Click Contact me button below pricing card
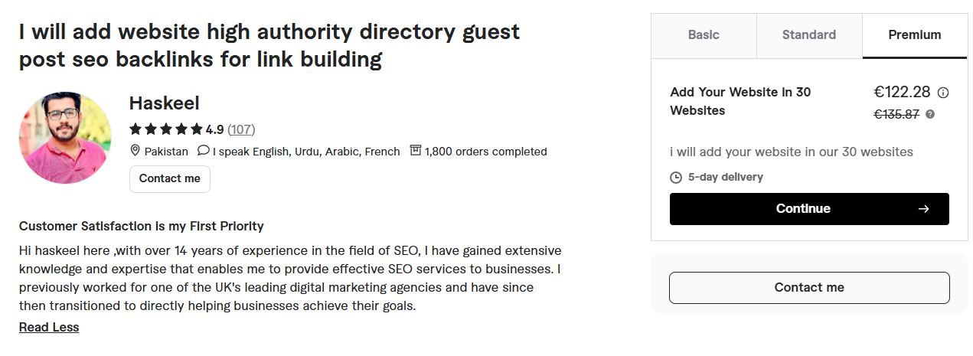Screen dimensions: 973x356 809,288
